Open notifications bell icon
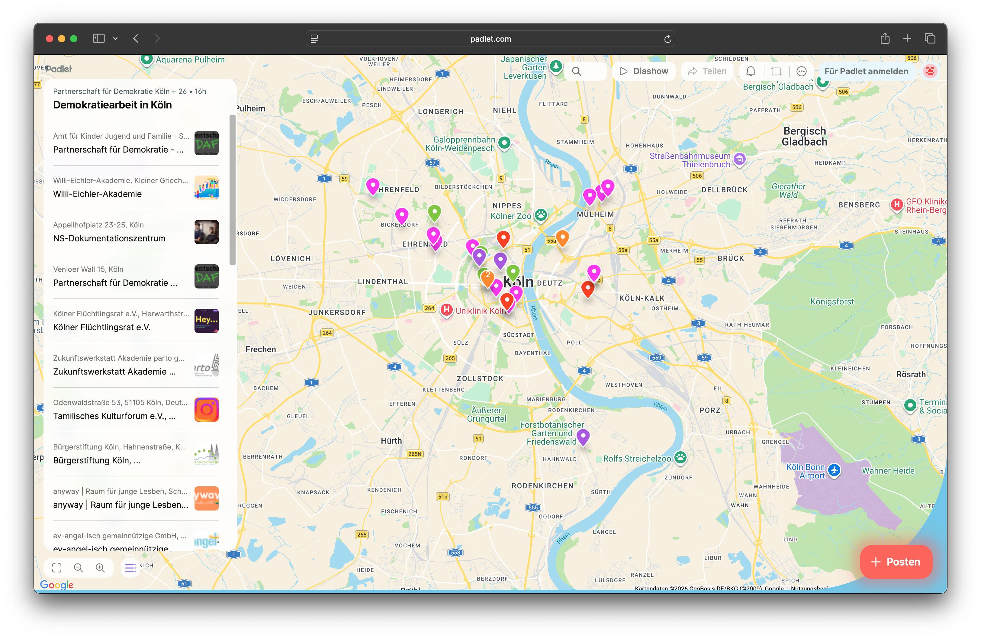 (x=751, y=71)
